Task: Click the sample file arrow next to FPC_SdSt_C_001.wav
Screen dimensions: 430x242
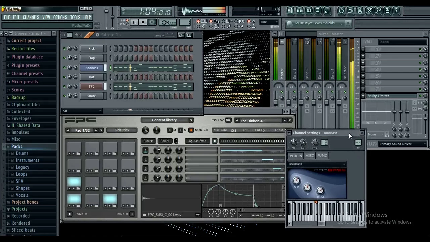Action: 198,215
